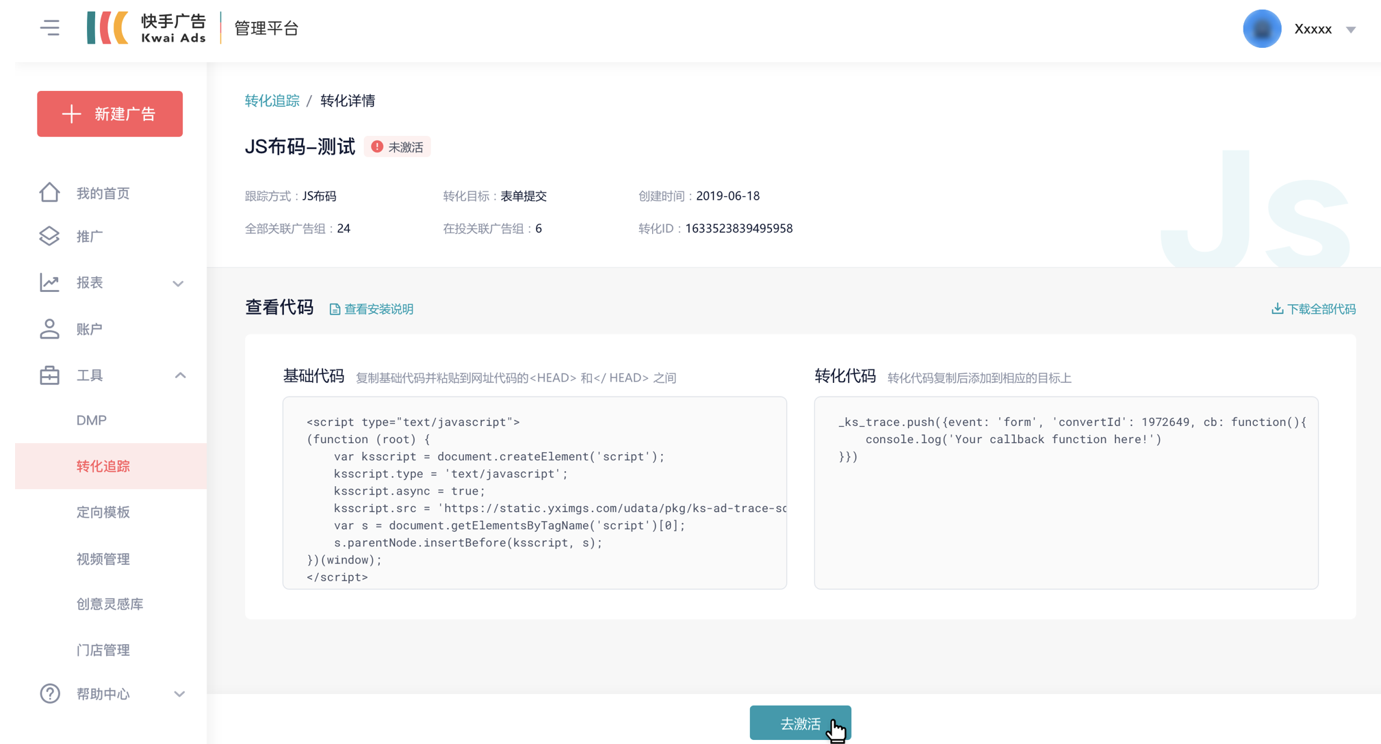Click the hamburger menu icon

(49, 28)
